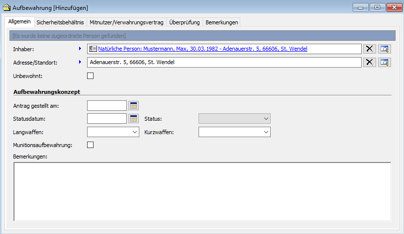Focus the Antrag gestellt am date field
Viewport: 404px width, 234px height.
107,105
